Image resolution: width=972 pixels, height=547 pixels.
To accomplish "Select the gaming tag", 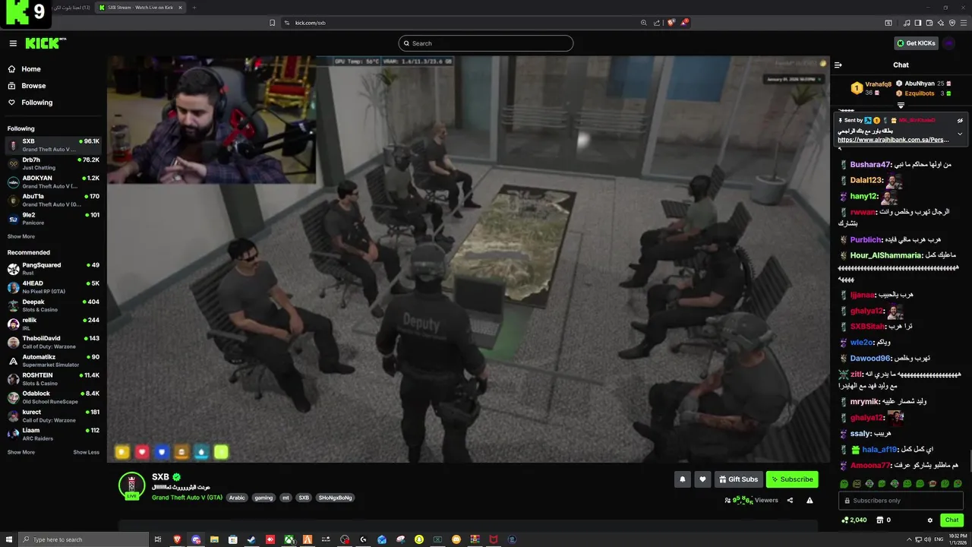I will (x=264, y=498).
